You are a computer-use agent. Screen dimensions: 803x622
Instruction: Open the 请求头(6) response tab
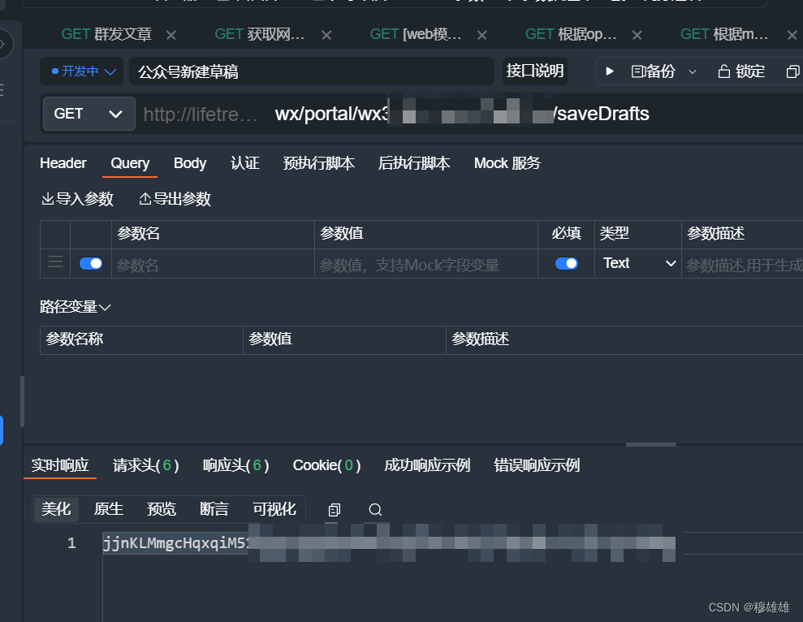pyautogui.click(x=145, y=465)
